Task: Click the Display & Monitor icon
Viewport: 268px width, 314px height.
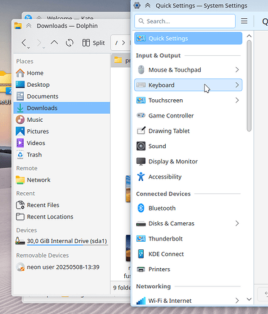Action: (x=141, y=161)
